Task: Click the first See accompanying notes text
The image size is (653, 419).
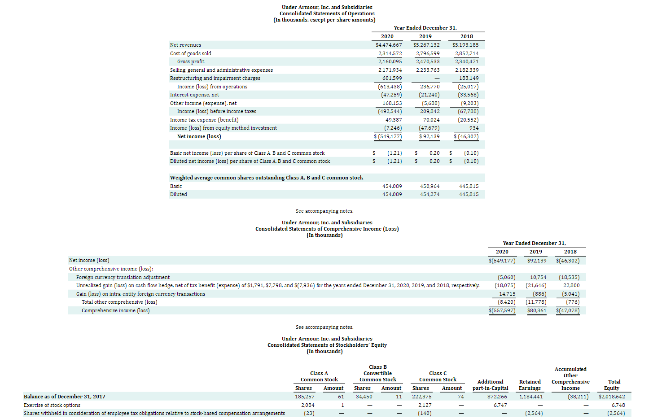Action: pos(324,210)
